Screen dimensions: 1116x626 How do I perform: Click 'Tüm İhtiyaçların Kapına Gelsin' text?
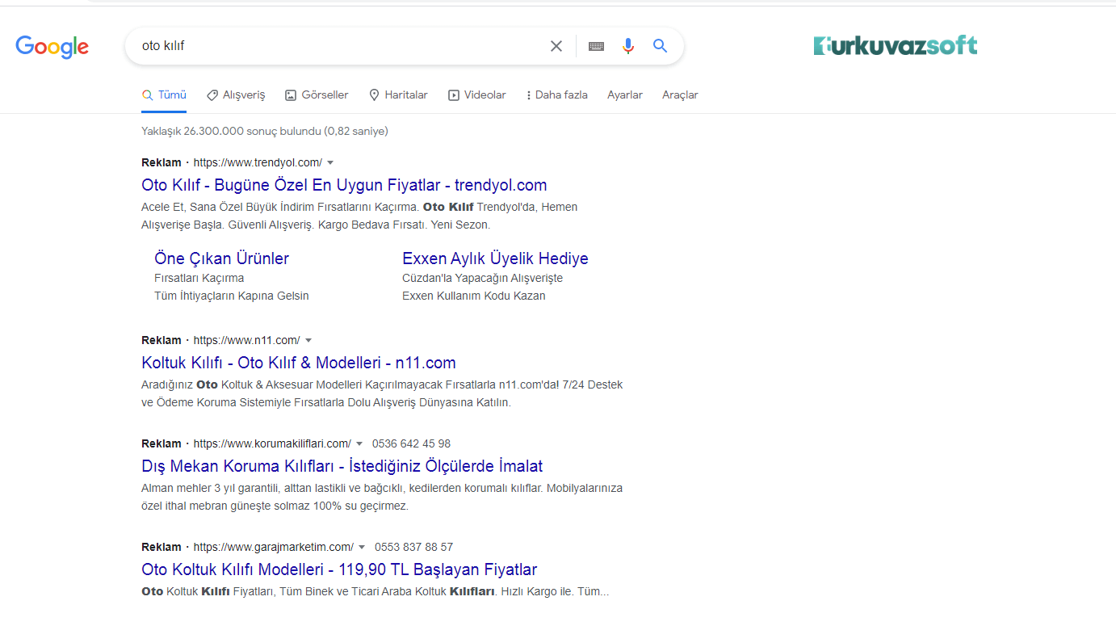[232, 296]
